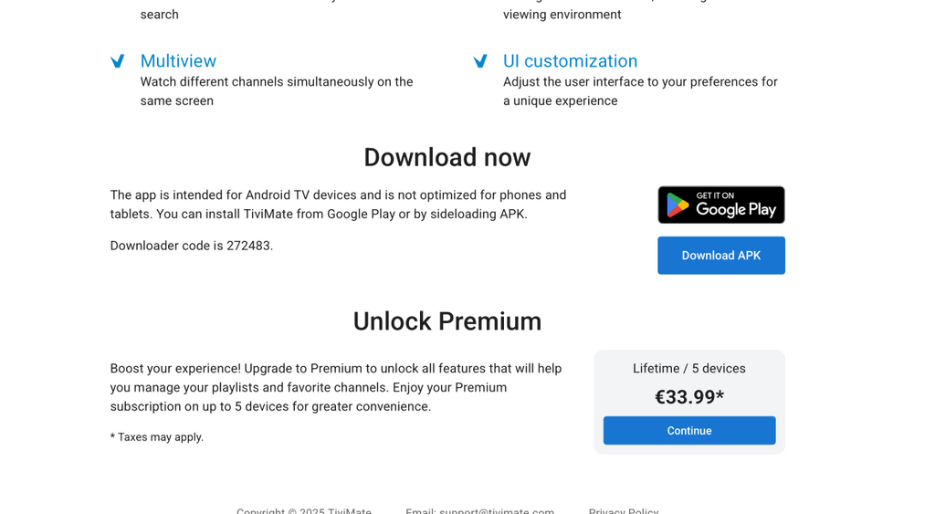Click the checkmark icon beside Multiview

pos(118,61)
